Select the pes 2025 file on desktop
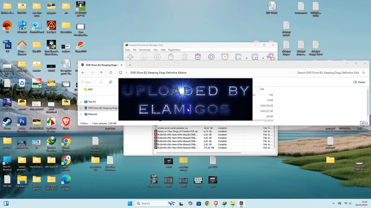The height and width of the screenshot is (208, 371). point(213,162)
